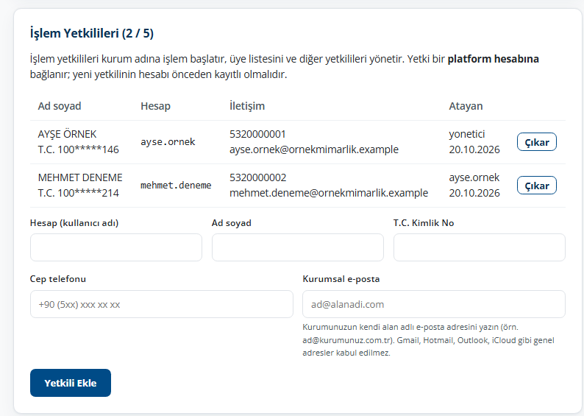Click the date 20.10.2026 in AYŞE ÖRNEK row
Screen dimensions: 584x416
pyautogui.click(x=474, y=149)
